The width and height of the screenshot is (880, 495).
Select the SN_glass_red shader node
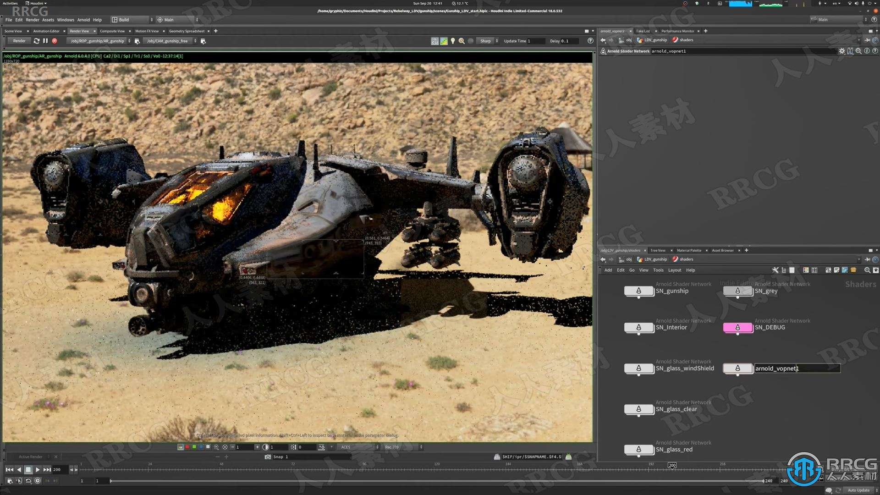[639, 450]
